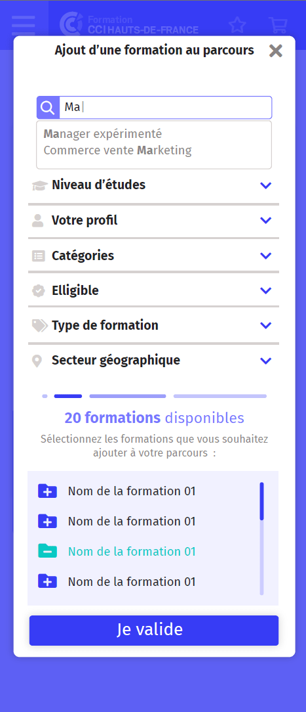Click the Je valide button
The width and height of the screenshot is (306, 712).
(154, 631)
